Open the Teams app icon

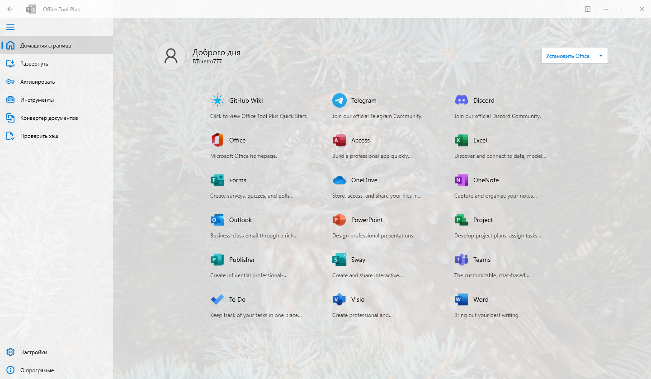[x=462, y=260]
